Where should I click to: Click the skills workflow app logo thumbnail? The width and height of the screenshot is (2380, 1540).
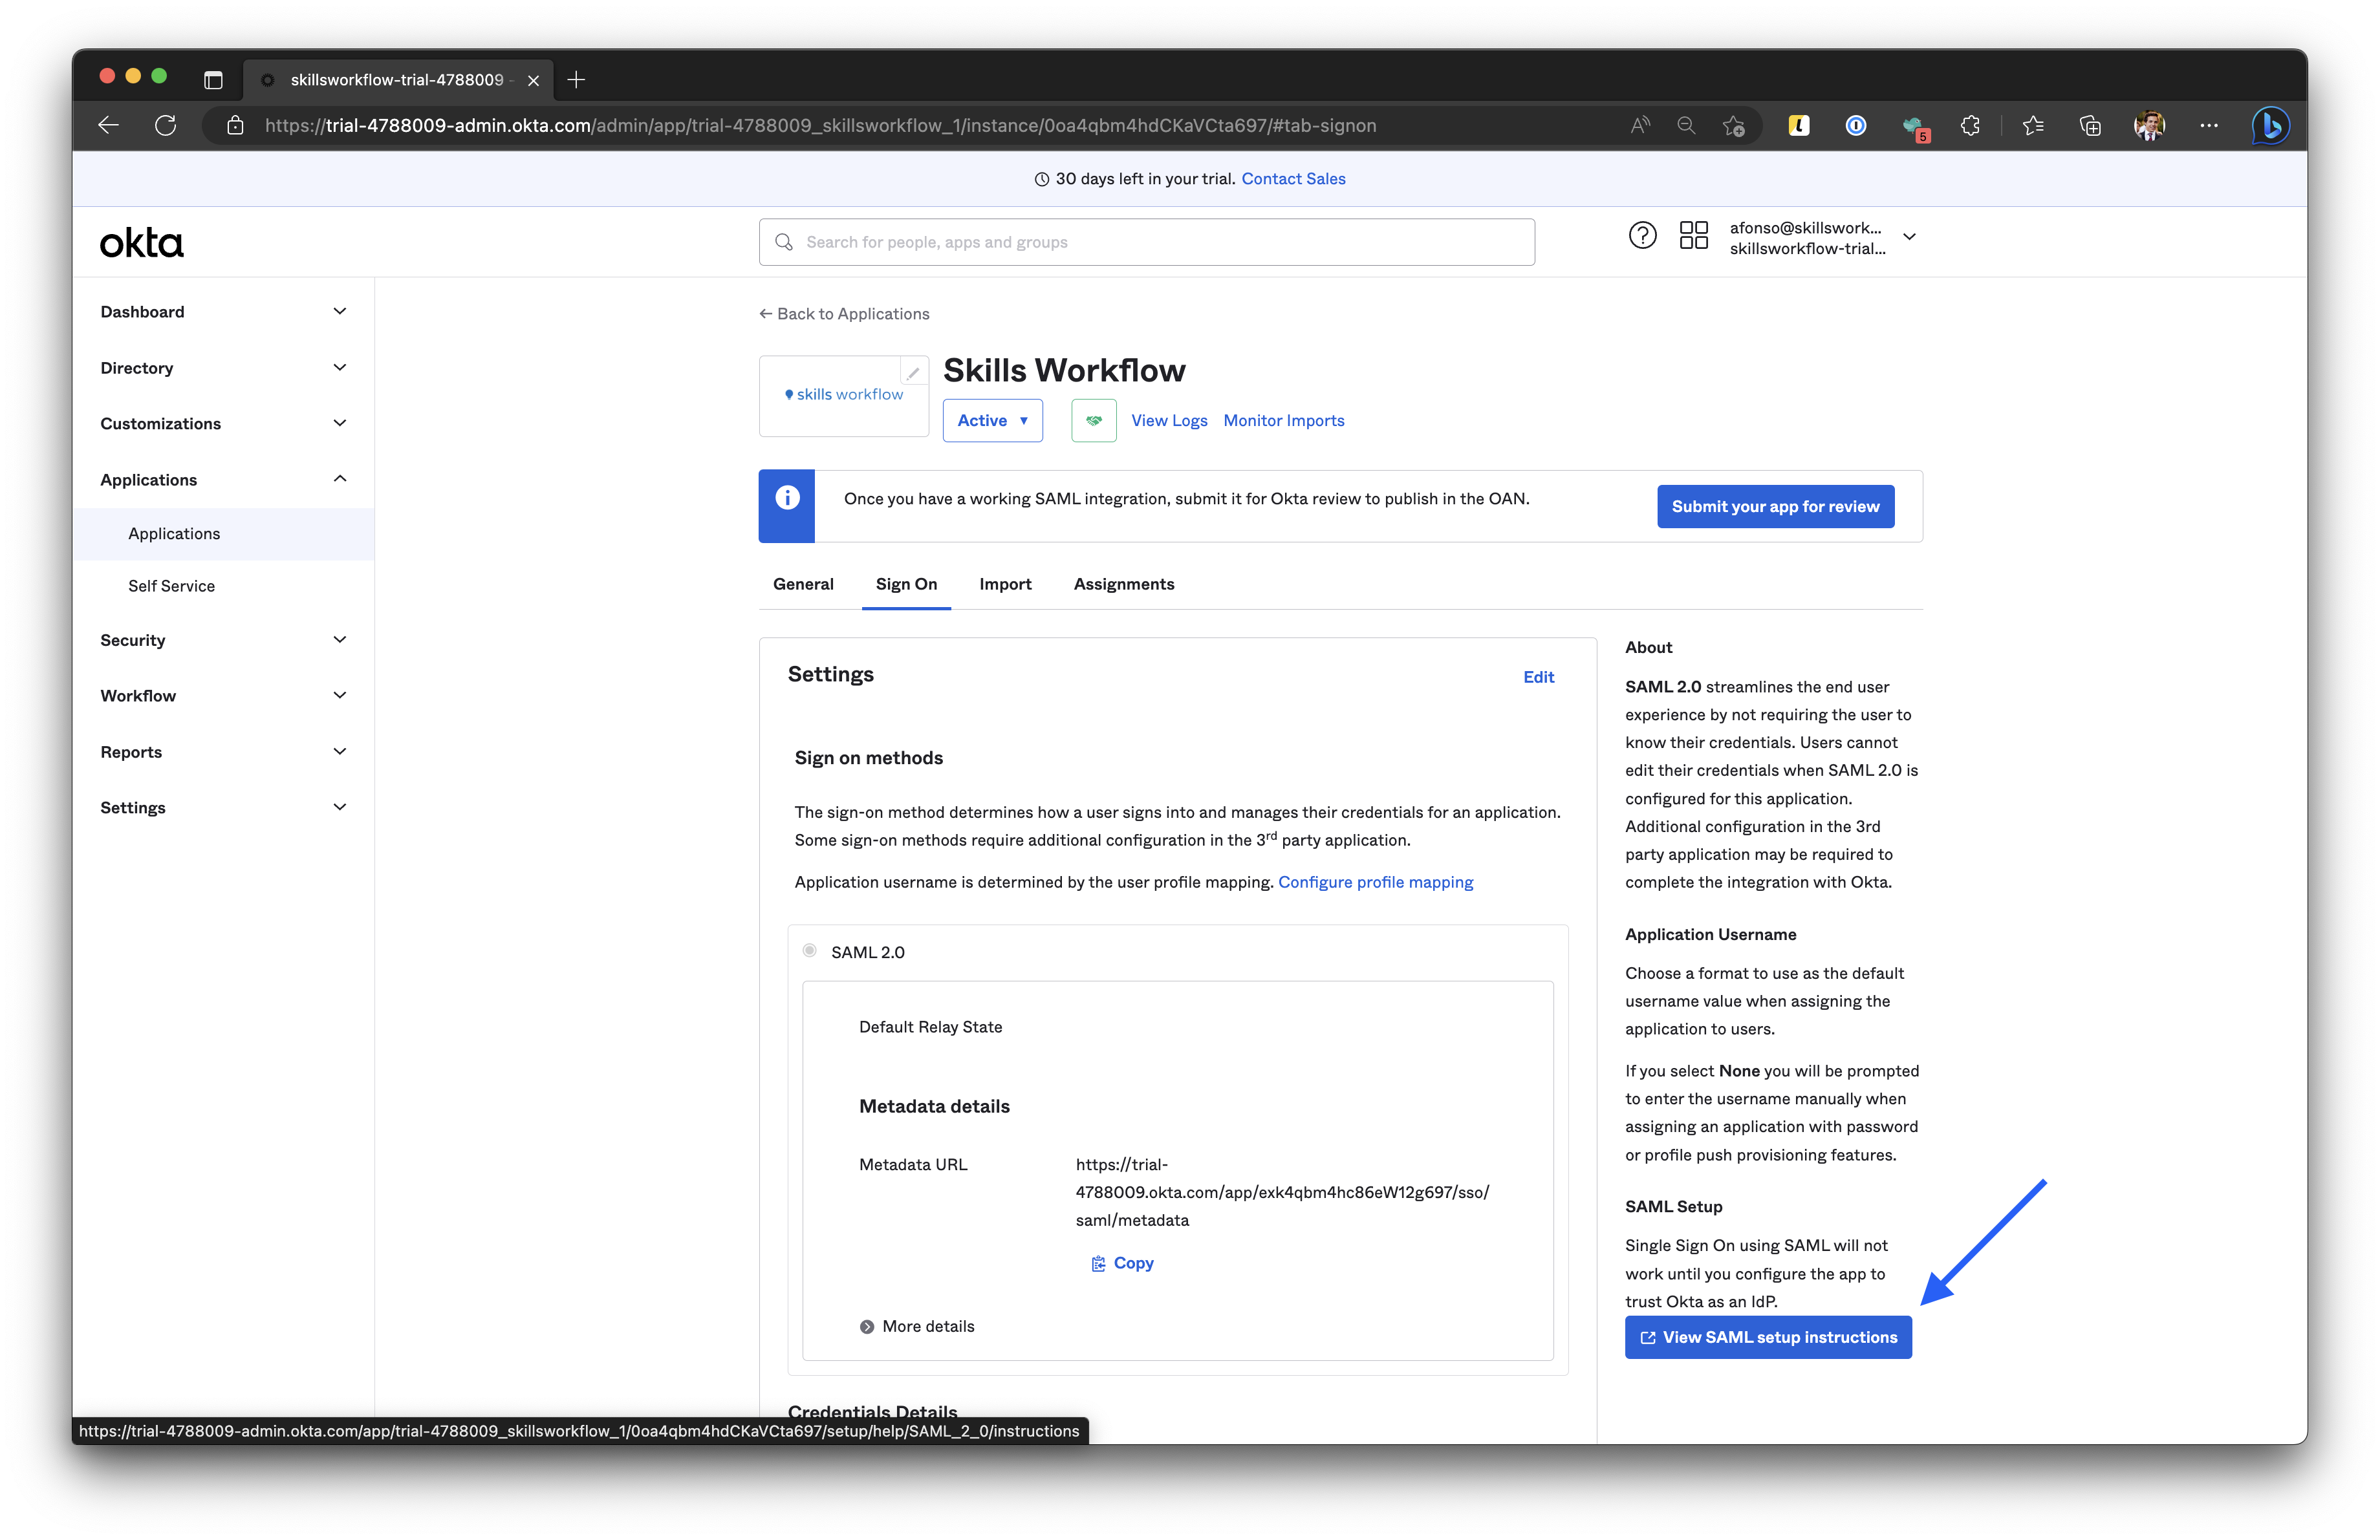tap(844, 396)
